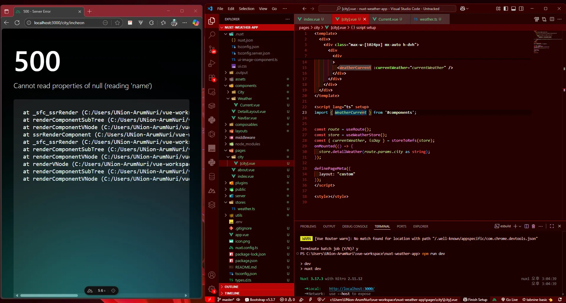Viewport: 566px width, 303px height.
Task: Split the editor right
Action: coord(552,19)
